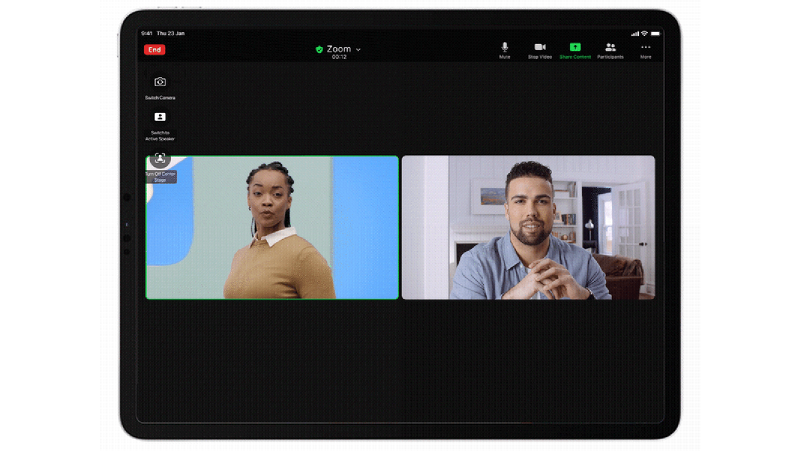Viewport: 801px width, 451px height.
Task: Tap the Wi-Fi status icon
Action: click(x=644, y=33)
